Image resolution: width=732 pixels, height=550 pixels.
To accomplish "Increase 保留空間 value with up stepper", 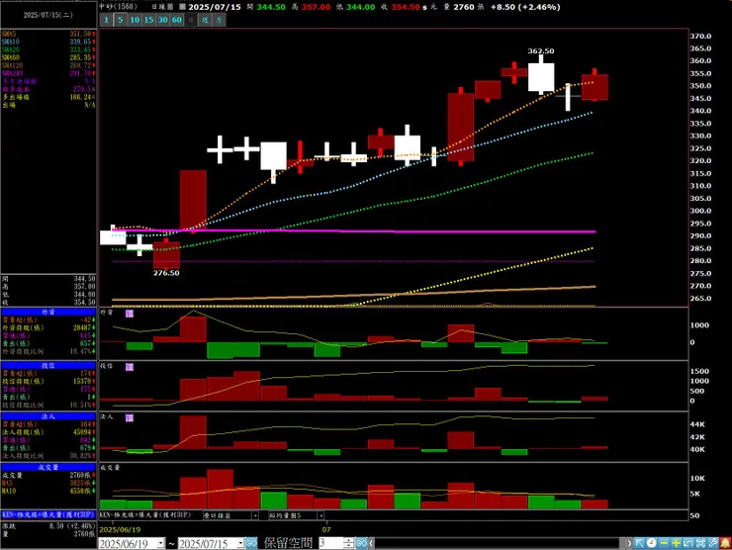I will tap(349, 541).
